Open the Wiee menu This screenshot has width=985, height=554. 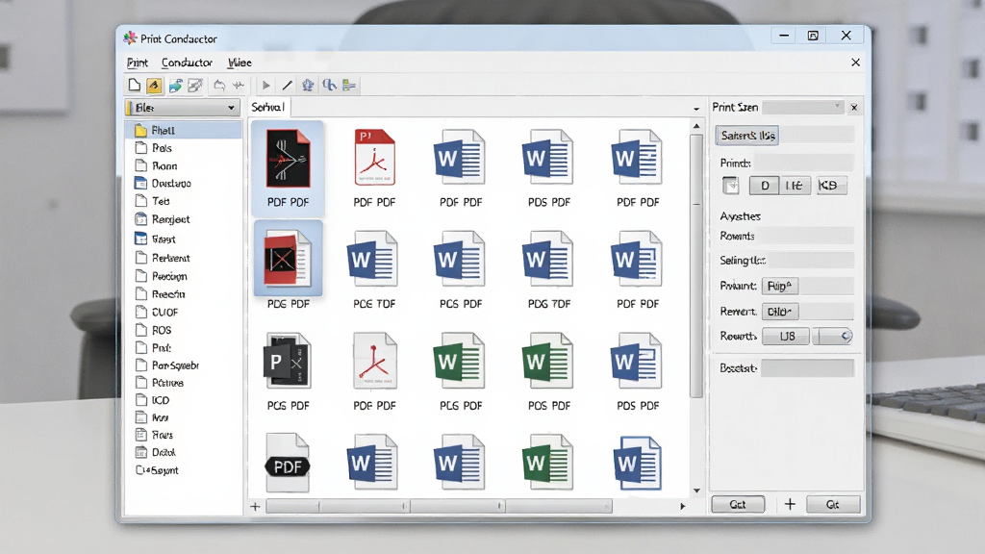click(240, 63)
